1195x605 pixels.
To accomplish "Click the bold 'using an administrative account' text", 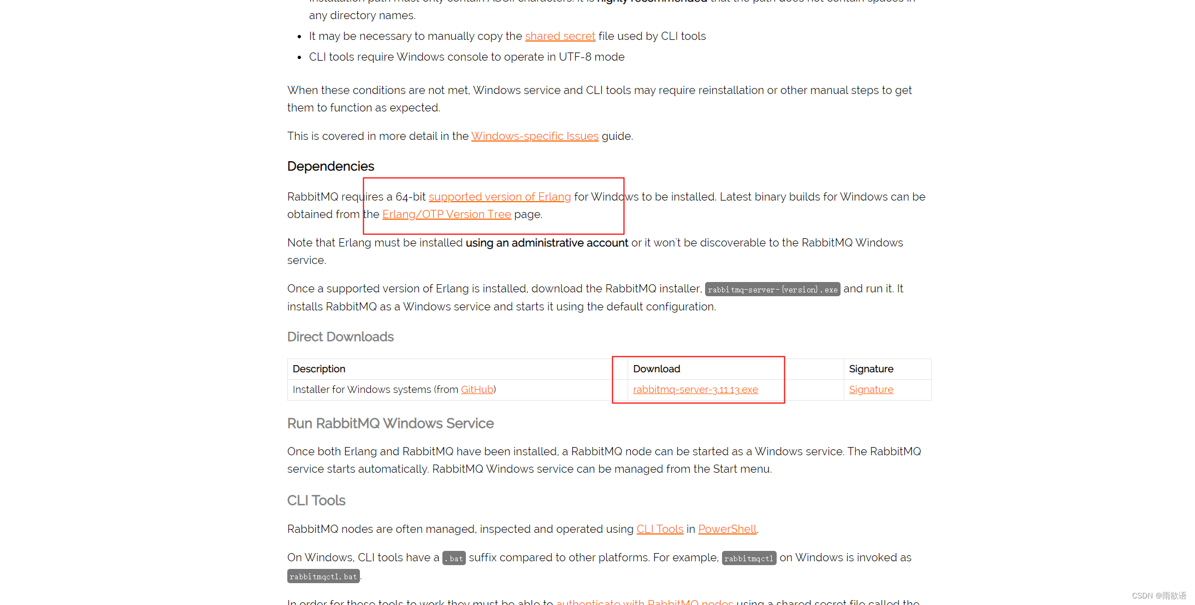I will tap(547, 243).
